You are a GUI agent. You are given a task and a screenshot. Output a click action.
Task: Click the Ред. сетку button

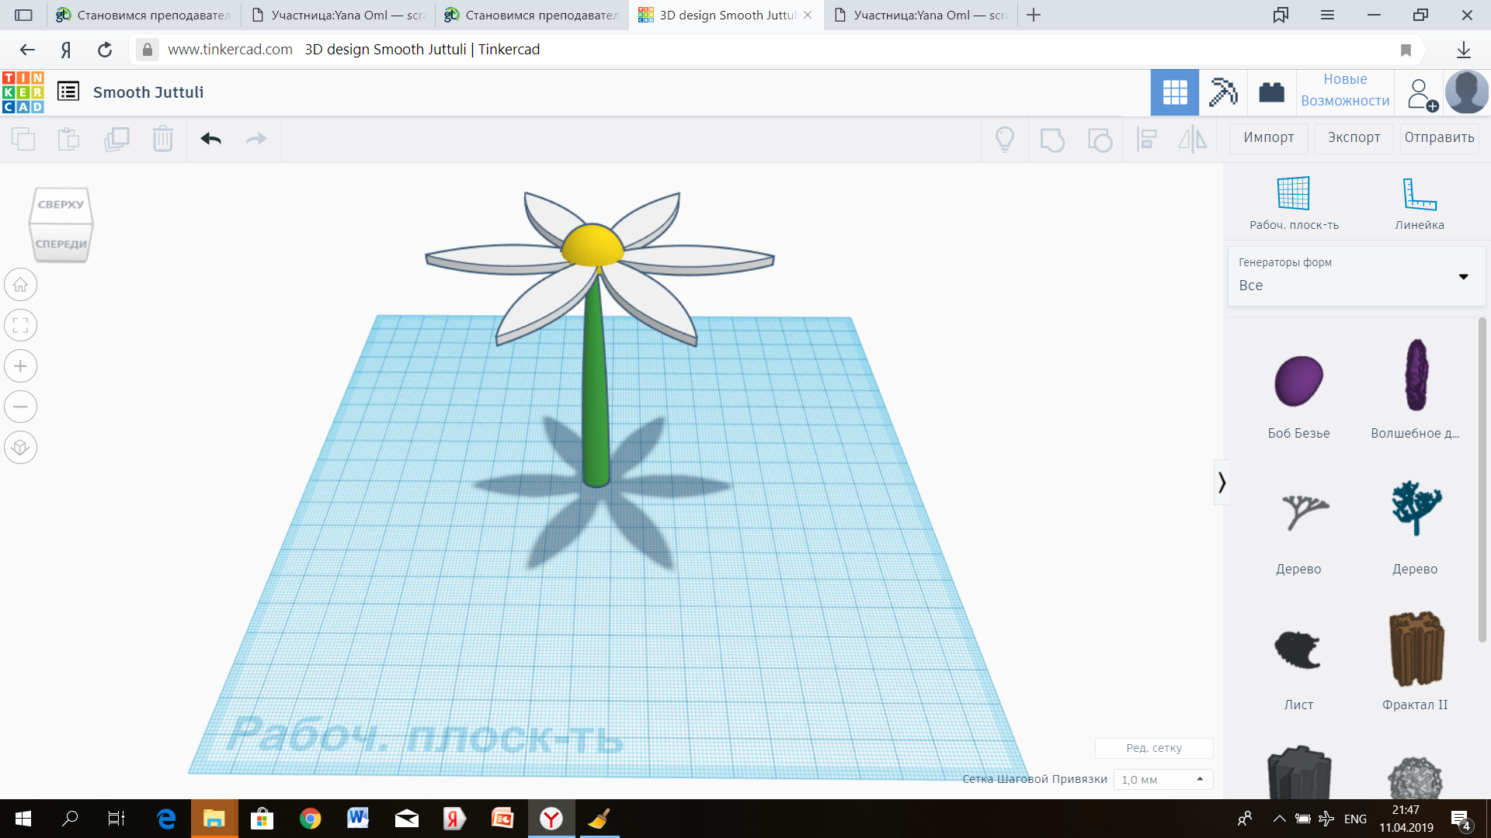click(1154, 748)
